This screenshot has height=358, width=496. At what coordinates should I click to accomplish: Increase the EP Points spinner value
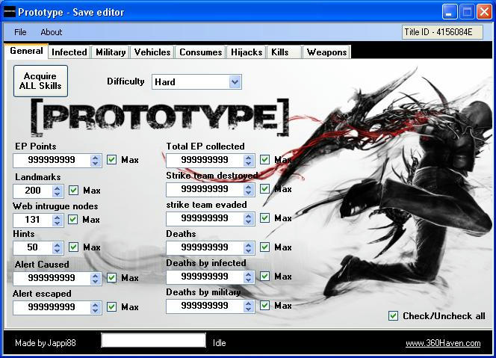(96, 157)
